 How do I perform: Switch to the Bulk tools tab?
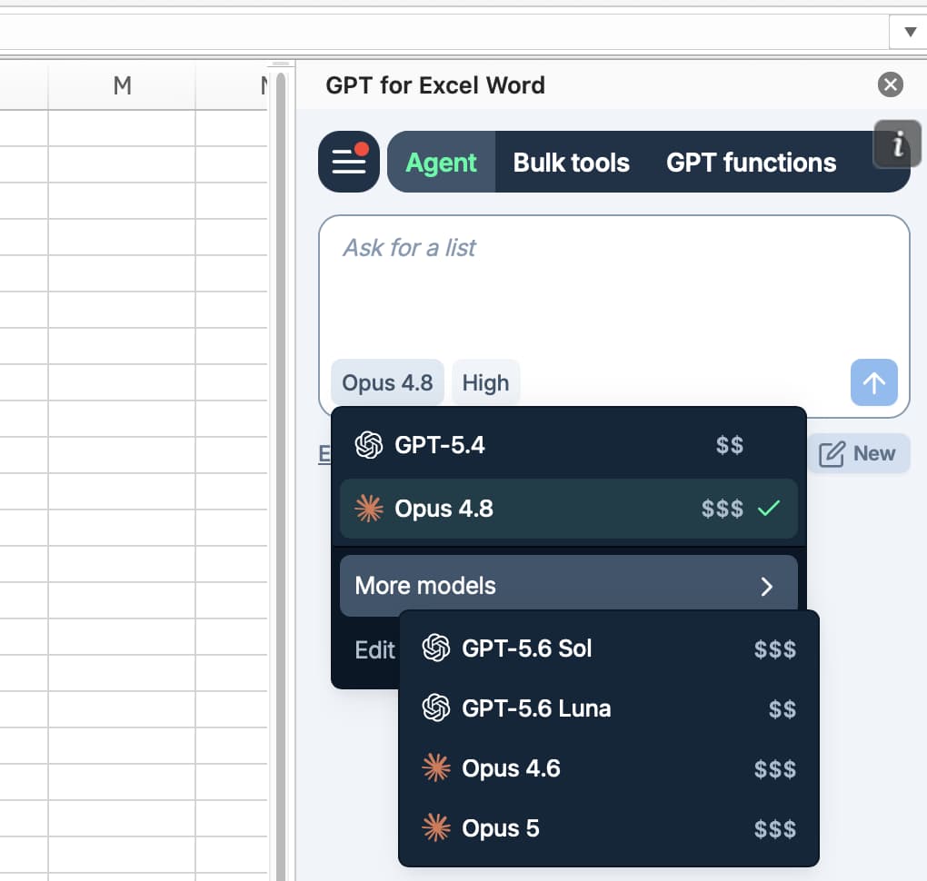pos(571,163)
